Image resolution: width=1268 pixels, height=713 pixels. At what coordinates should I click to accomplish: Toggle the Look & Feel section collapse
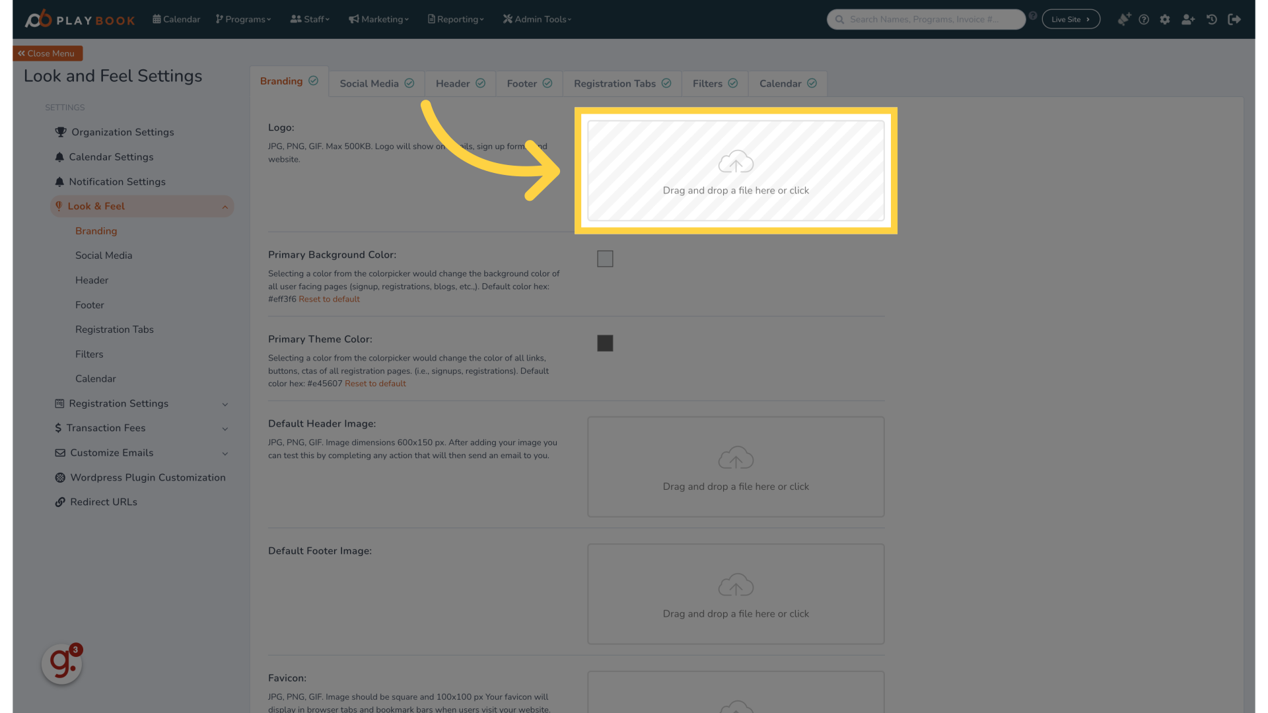pos(225,207)
